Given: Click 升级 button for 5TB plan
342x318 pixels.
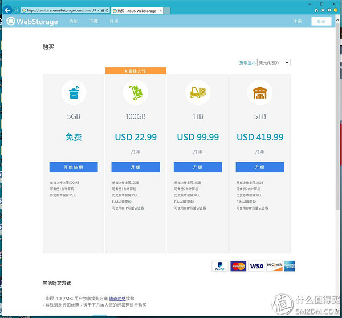Looking at the screenshot, I should tap(260, 167).
